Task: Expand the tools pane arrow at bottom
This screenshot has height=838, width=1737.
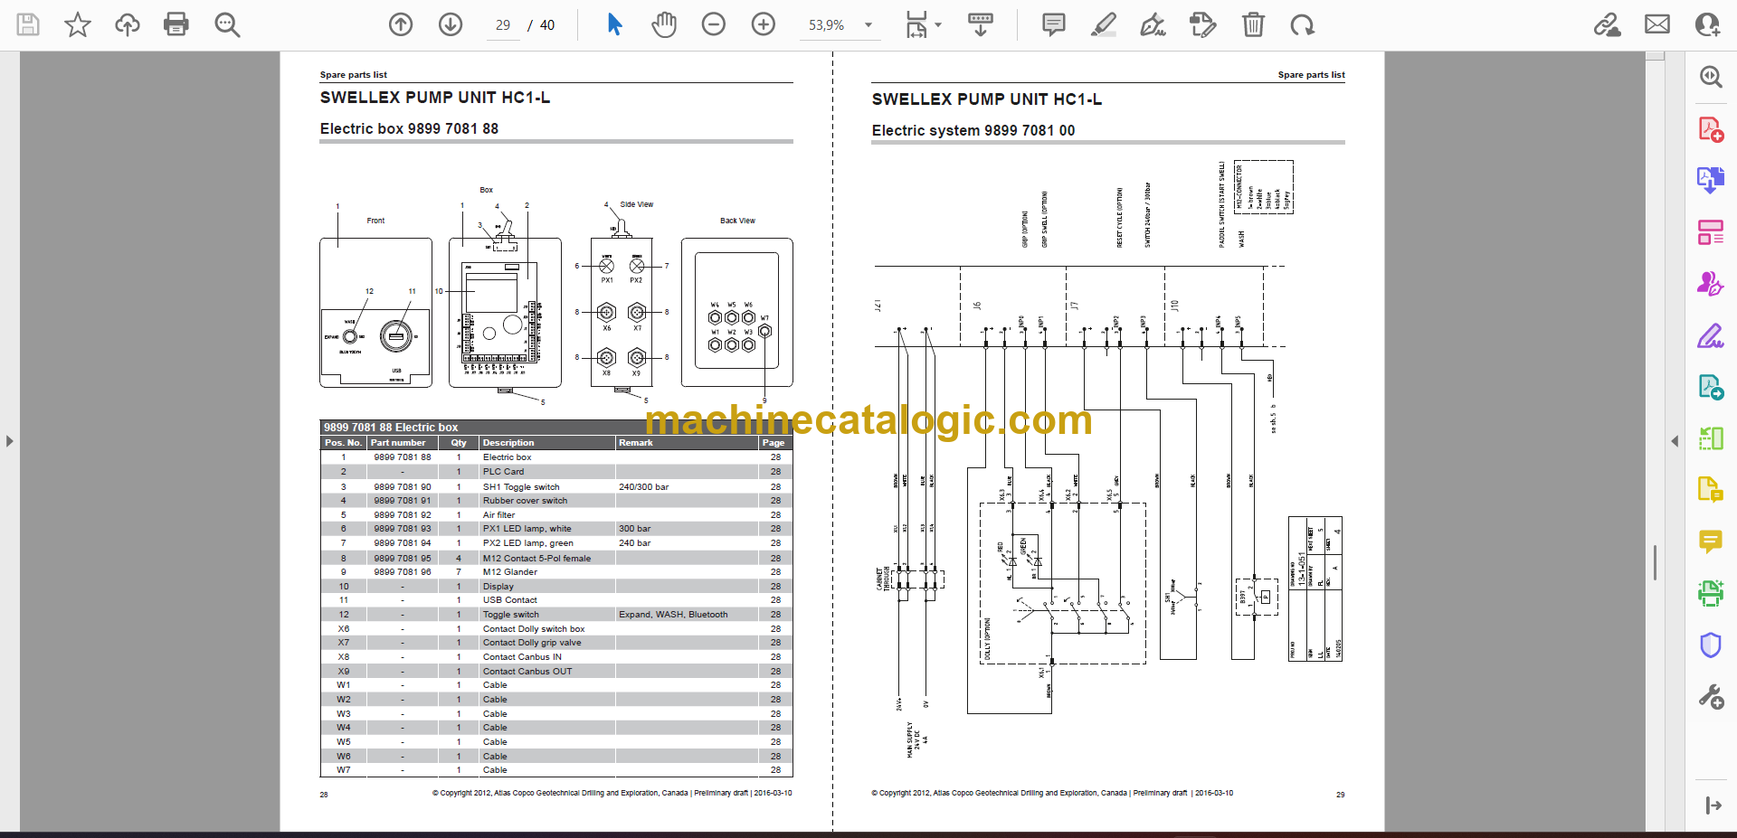Action: click(1713, 805)
